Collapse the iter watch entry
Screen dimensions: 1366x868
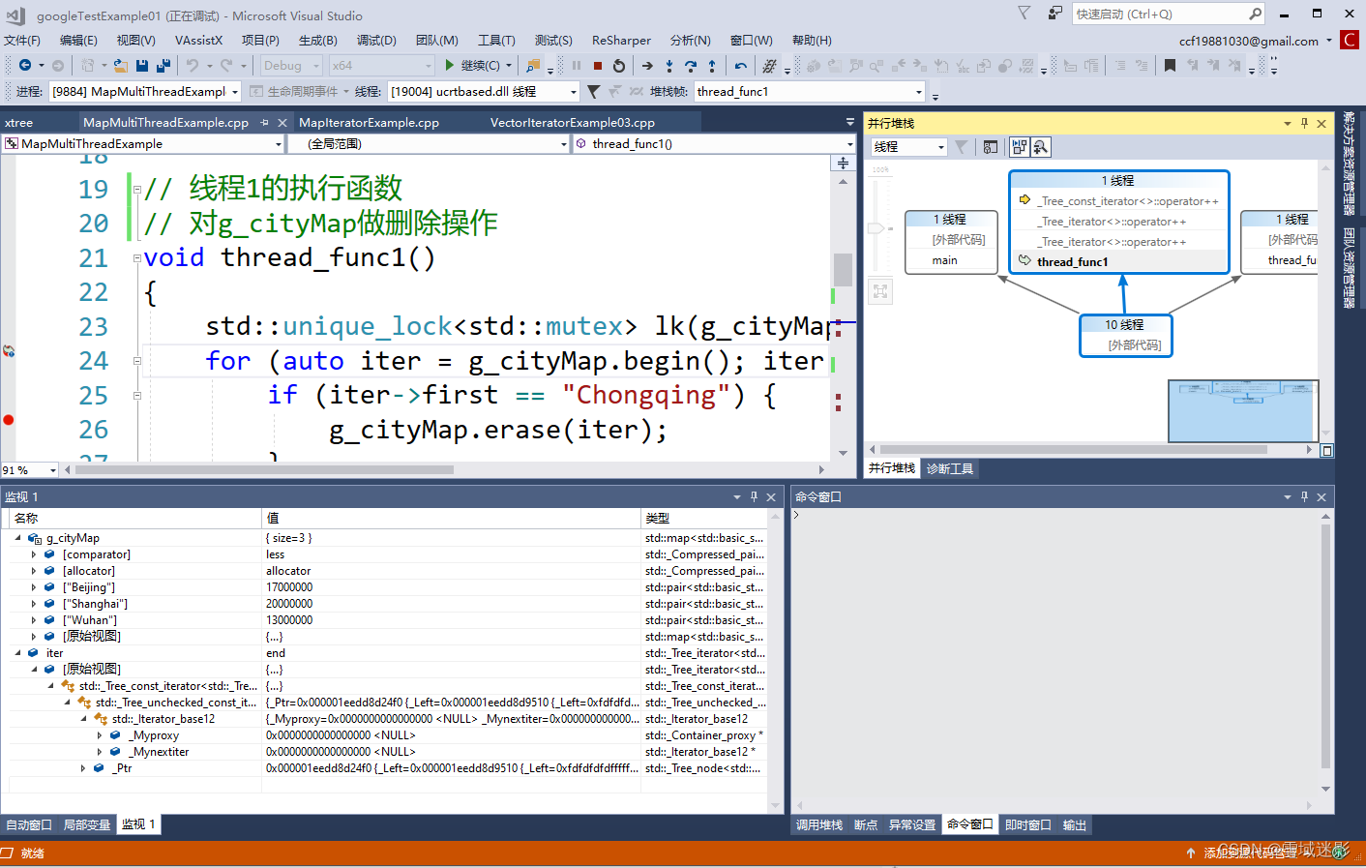17,653
